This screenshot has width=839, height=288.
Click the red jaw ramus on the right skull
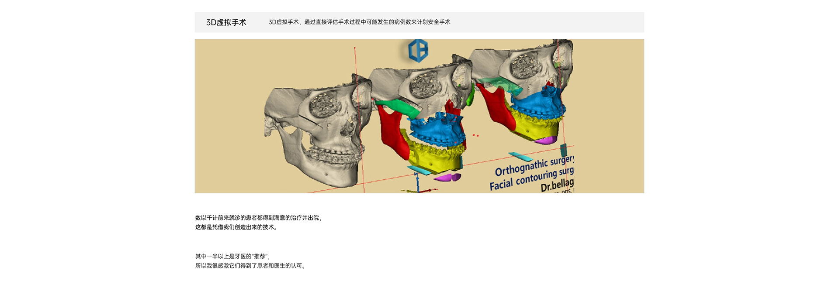pos(496,109)
